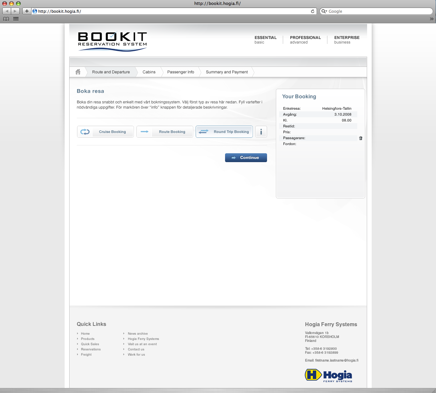
Task: Follow the Quick Sales link
Action: (x=90, y=344)
